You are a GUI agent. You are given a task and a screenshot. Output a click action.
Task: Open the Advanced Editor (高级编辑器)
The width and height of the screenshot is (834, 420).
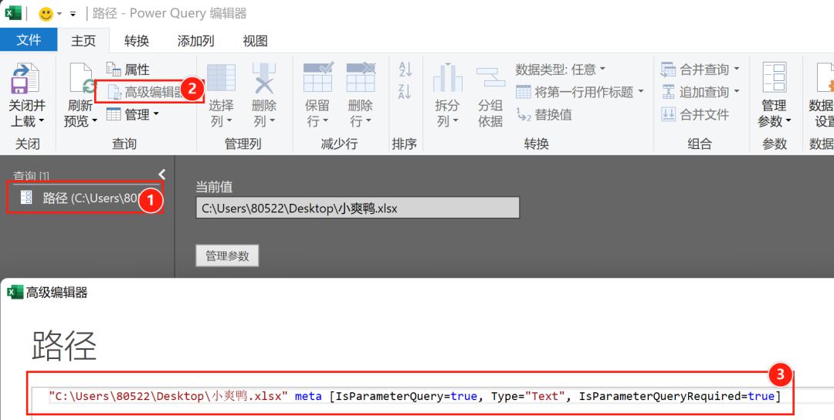click(146, 92)
